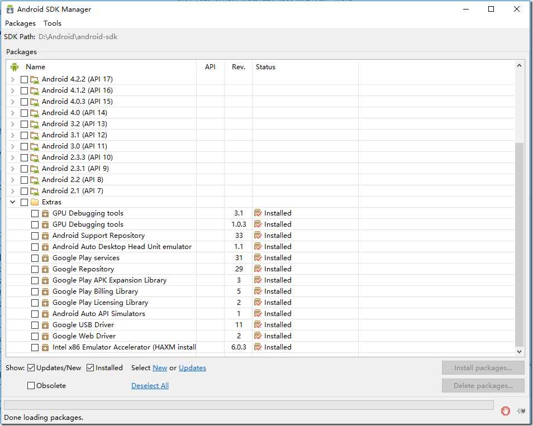Screen dimensions: 533x426
Task: Click the Rev. column header
Action: point(239,67)
